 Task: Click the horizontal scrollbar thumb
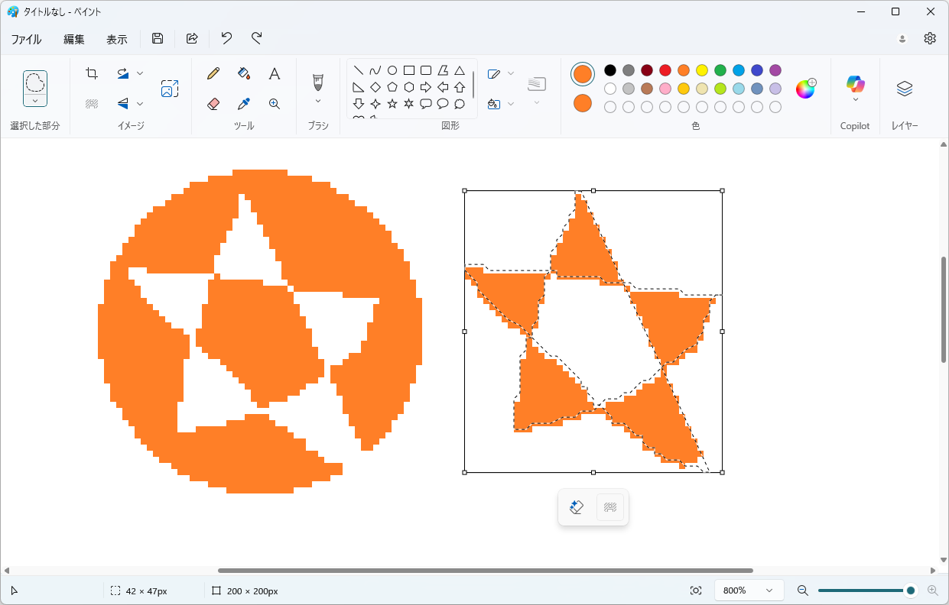click(x=486, y=571)
